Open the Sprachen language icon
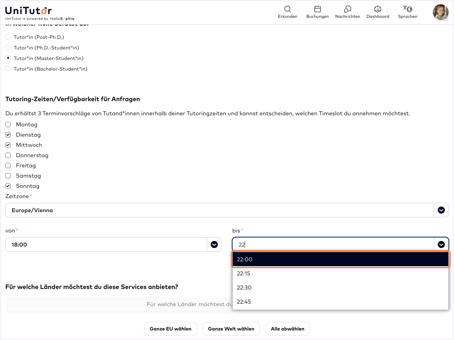The height and width of the screenshot is (340, 454). click(x=407, y=9)
